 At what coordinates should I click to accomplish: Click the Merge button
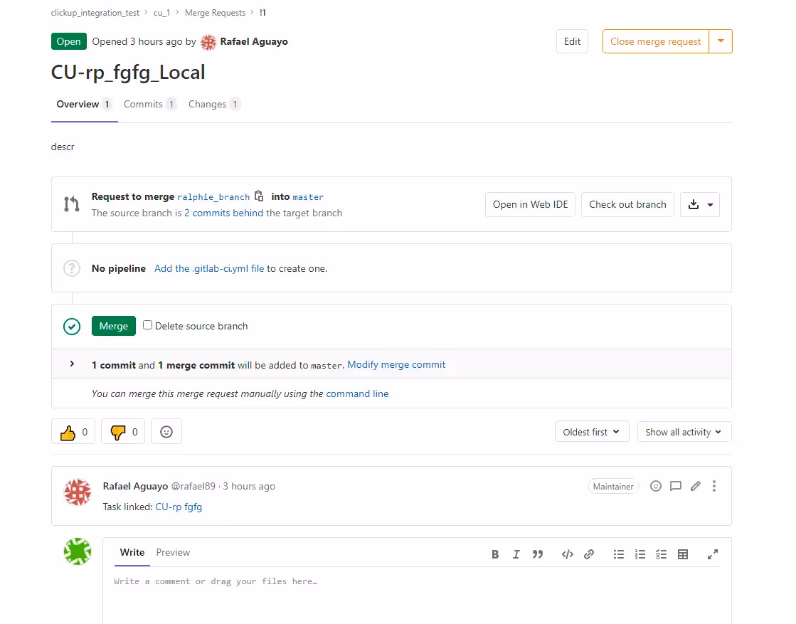[x=113, y=325]
